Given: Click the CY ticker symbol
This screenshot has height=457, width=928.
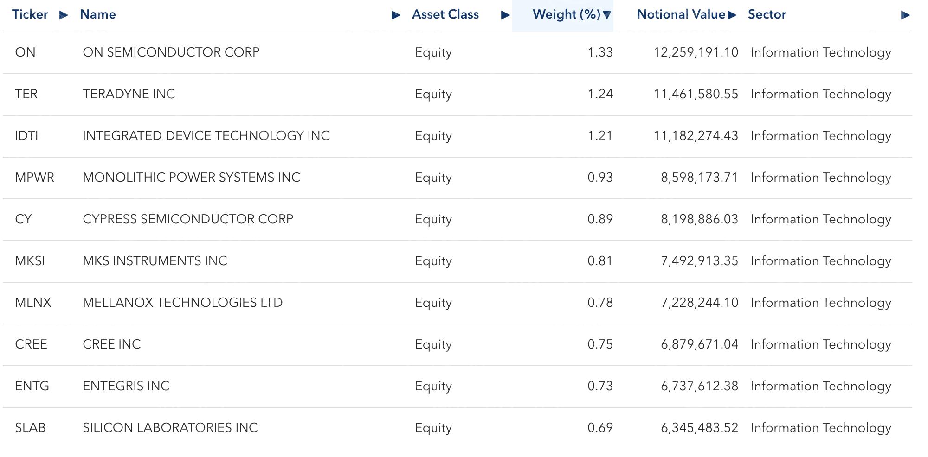Looking at the screenshot, I should [23, 219].
